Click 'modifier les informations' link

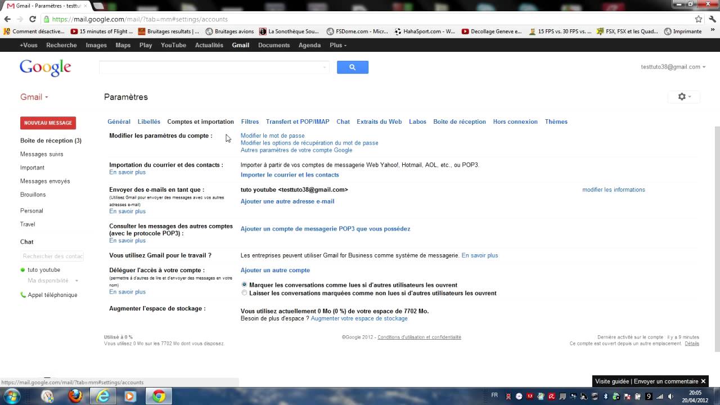pos(614,190)
